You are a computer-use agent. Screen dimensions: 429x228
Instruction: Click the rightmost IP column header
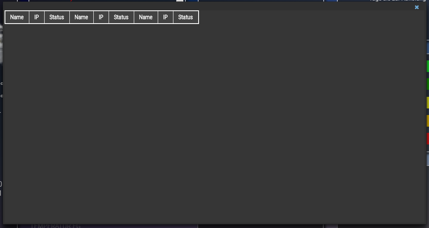[165, 17]
